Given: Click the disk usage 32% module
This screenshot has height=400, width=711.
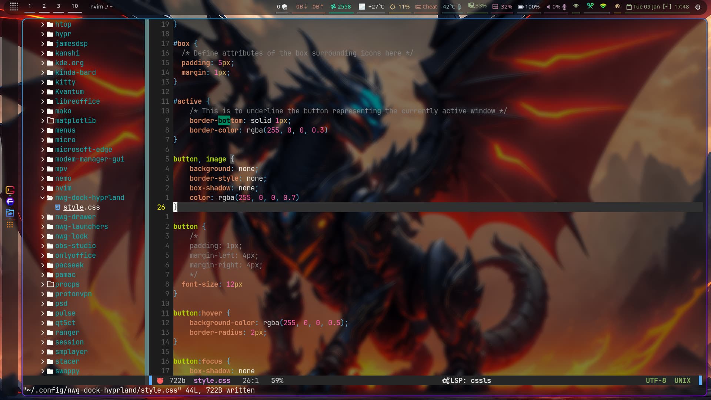Looking at the screenshot, I should [x=502, y=7].
